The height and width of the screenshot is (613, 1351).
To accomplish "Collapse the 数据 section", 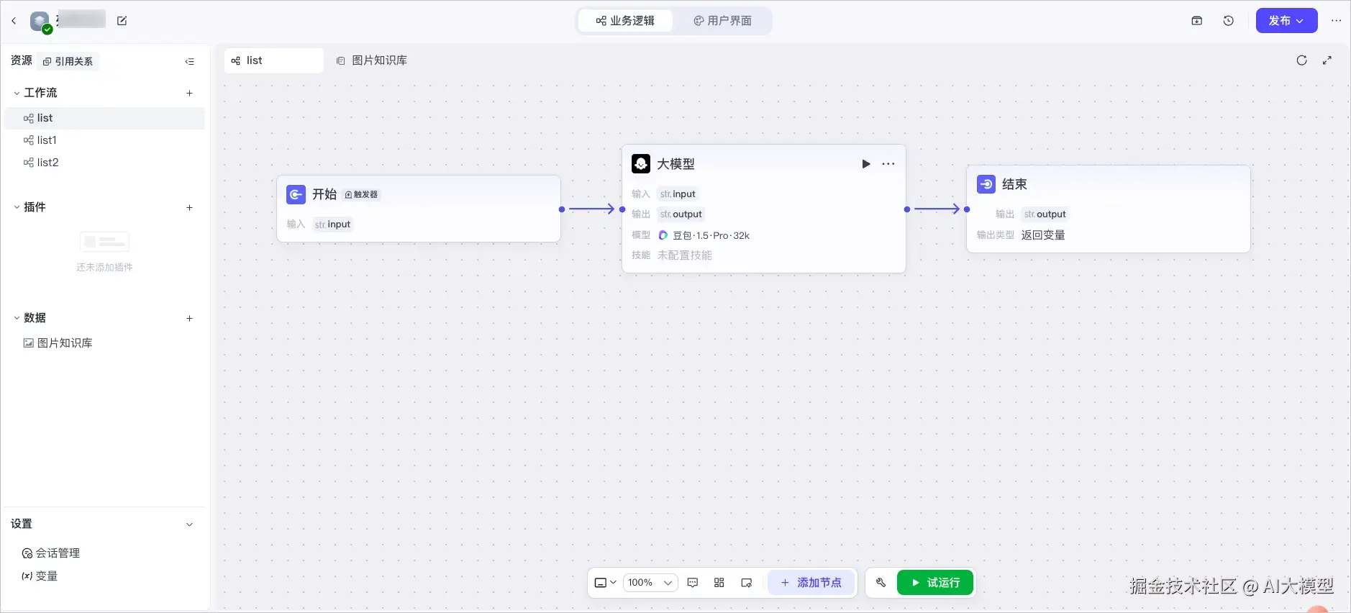I will (17, 318).
